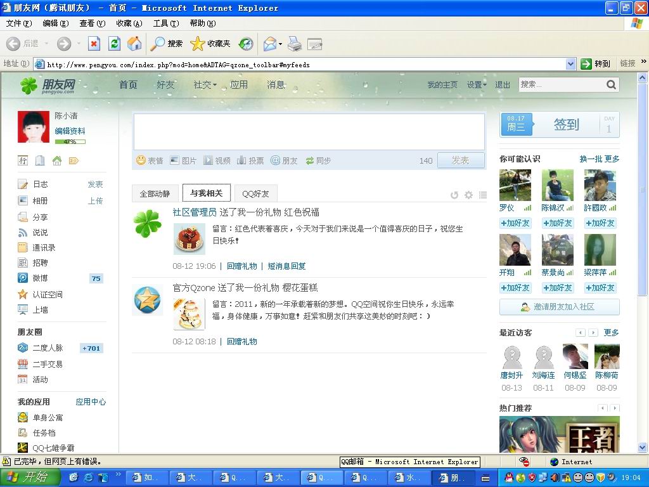Refresh the page with IE Refresh icon
Image resolution: width=649 pixels, height=487 pixels.
click(114, 44)
